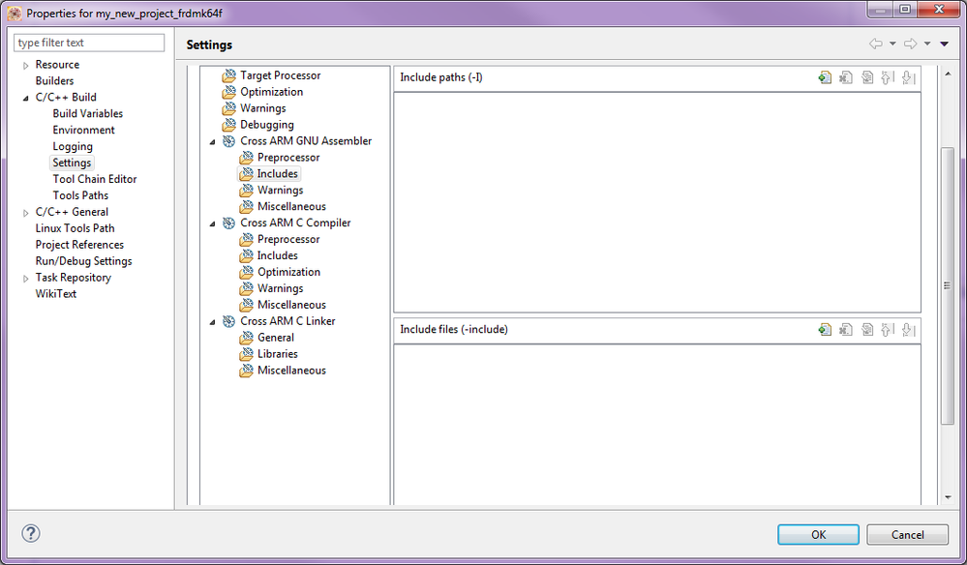967x565 pixels.
Task: Open the forward history dropdown arrow
Action: [927, 44]
